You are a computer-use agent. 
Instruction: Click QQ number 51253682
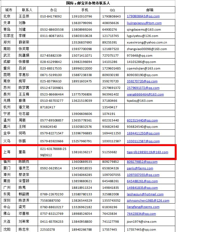(109, 152)
